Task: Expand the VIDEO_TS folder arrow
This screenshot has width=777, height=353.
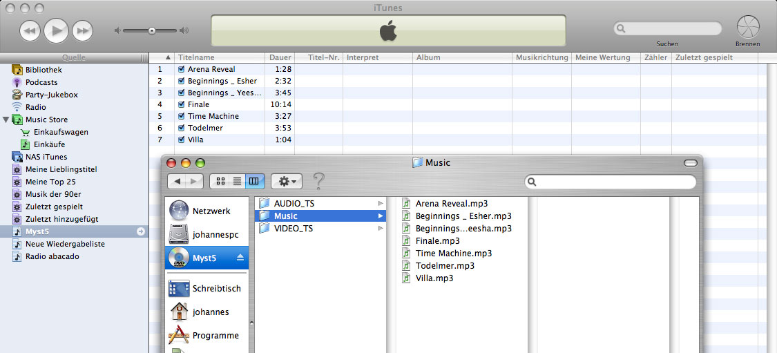Action: (x=381, y=229)
